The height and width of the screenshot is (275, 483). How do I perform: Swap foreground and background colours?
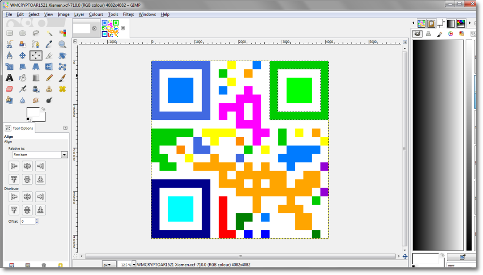pos(43,109)
